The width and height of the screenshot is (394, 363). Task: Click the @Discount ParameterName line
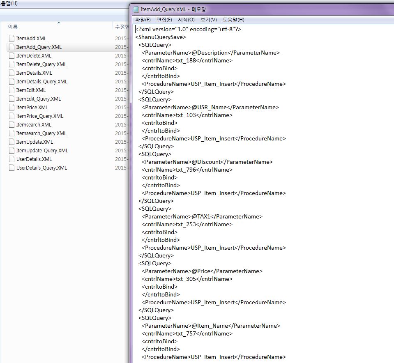pyautogui.click(x=207, y=162)
